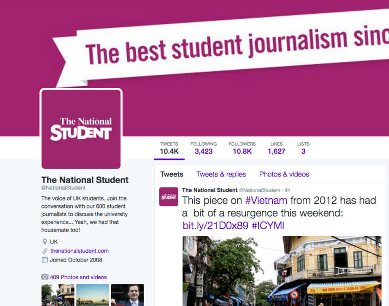Open the #Vietnam hashtag link

pos(266,201)
